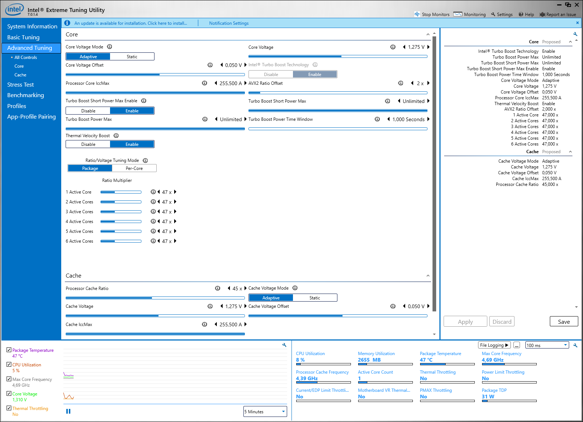Open Profiles page
The image size is (583, 422).
pyautogui.click(x=17, y=106)
